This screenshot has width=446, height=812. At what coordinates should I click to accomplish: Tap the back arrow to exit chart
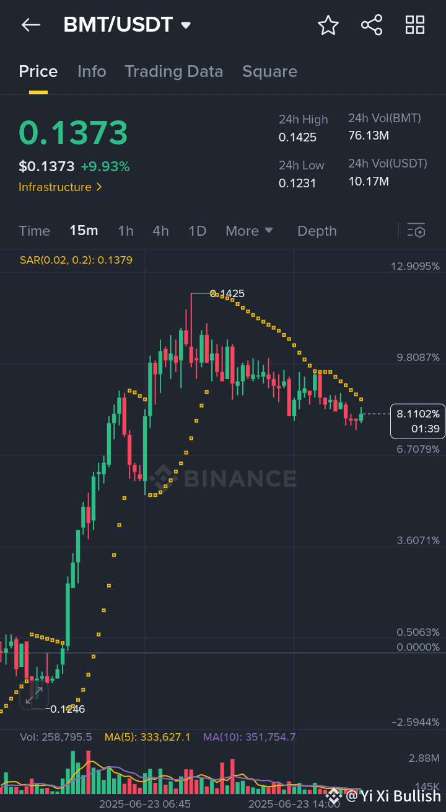pyautogui.click(x=30, y=25)
